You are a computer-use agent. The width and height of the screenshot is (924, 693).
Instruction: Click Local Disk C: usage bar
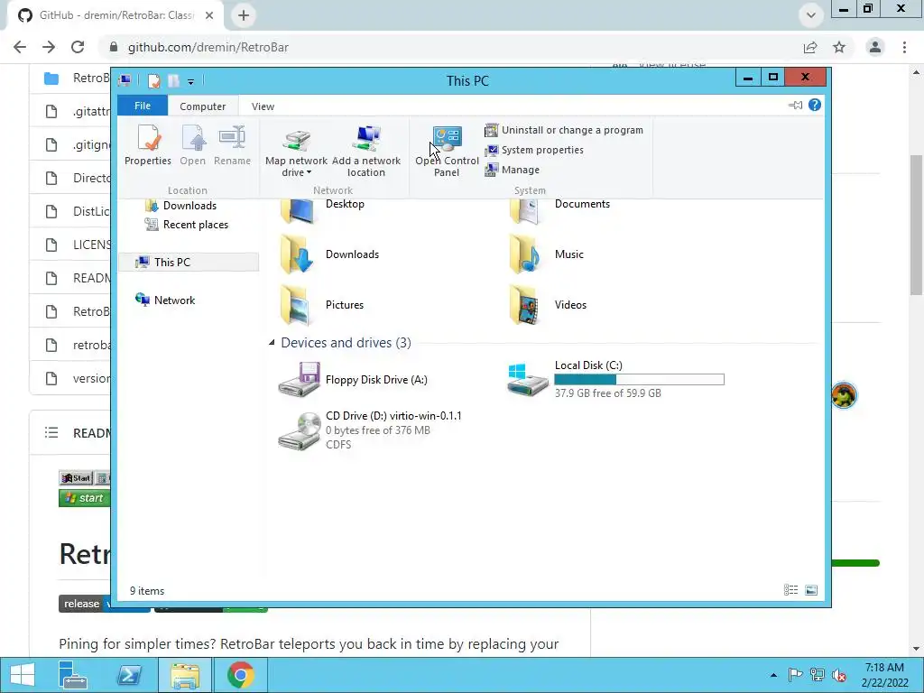point(640,380)
